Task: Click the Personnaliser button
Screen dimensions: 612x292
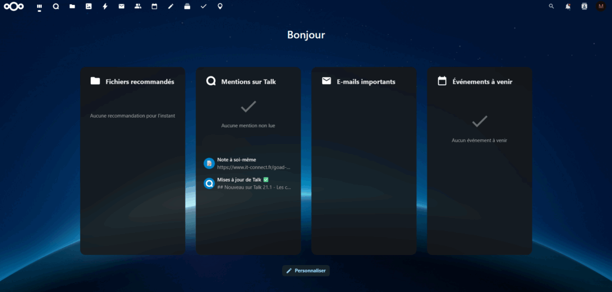Action: [x=306, y=271]
